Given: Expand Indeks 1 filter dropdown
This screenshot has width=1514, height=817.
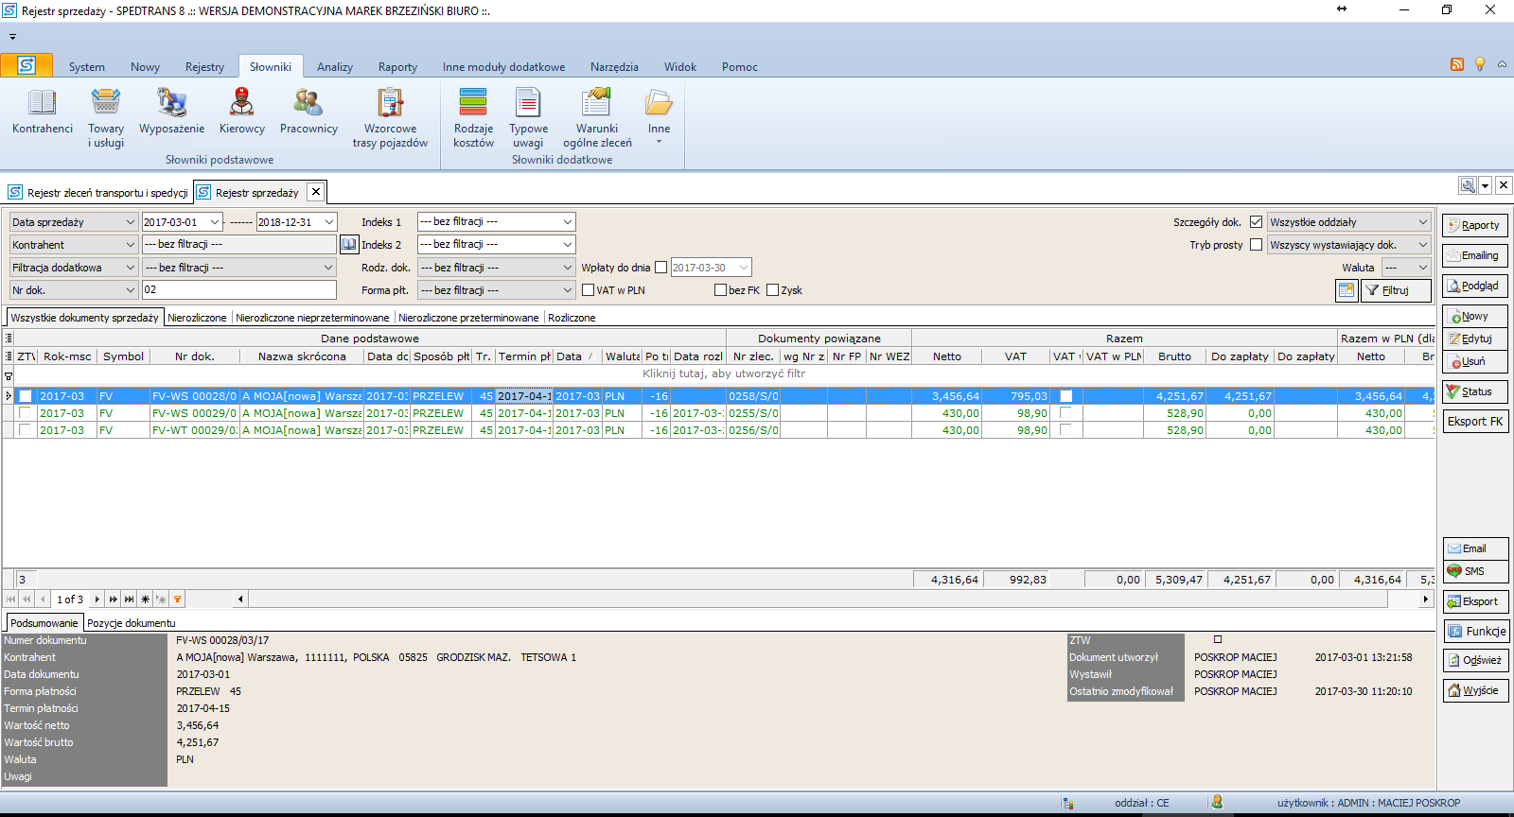Looking at the screenshot, I should 568,222.
